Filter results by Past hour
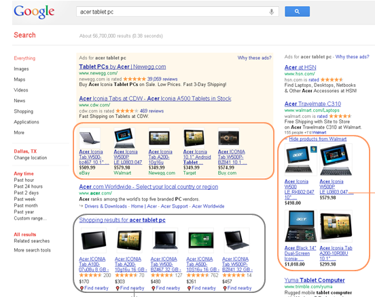The height and width of the screenshot is (297, 375). click(24, 180)
